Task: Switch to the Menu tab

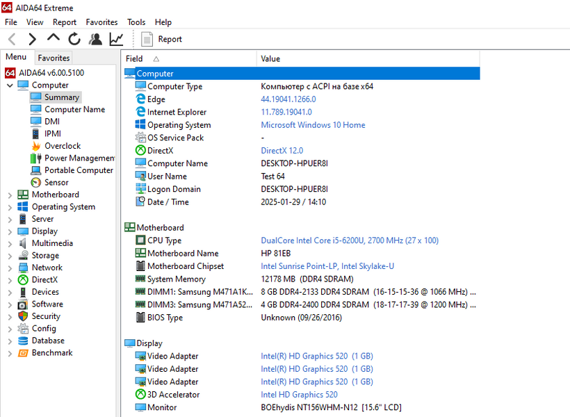Action: (x=16, y=57)
